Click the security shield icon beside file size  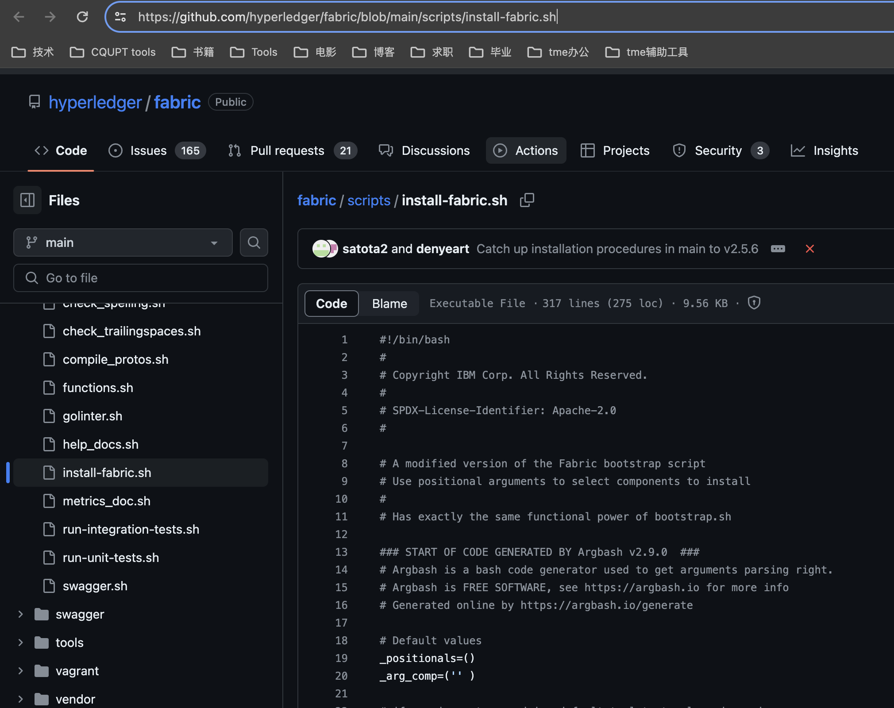click(754, 303)
